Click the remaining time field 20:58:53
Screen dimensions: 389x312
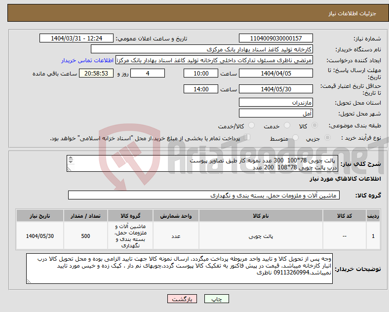coord(96,74)
